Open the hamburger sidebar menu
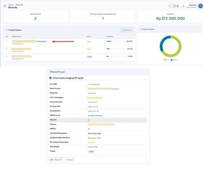This screenshot has height=173, width=203. [5, 6]
